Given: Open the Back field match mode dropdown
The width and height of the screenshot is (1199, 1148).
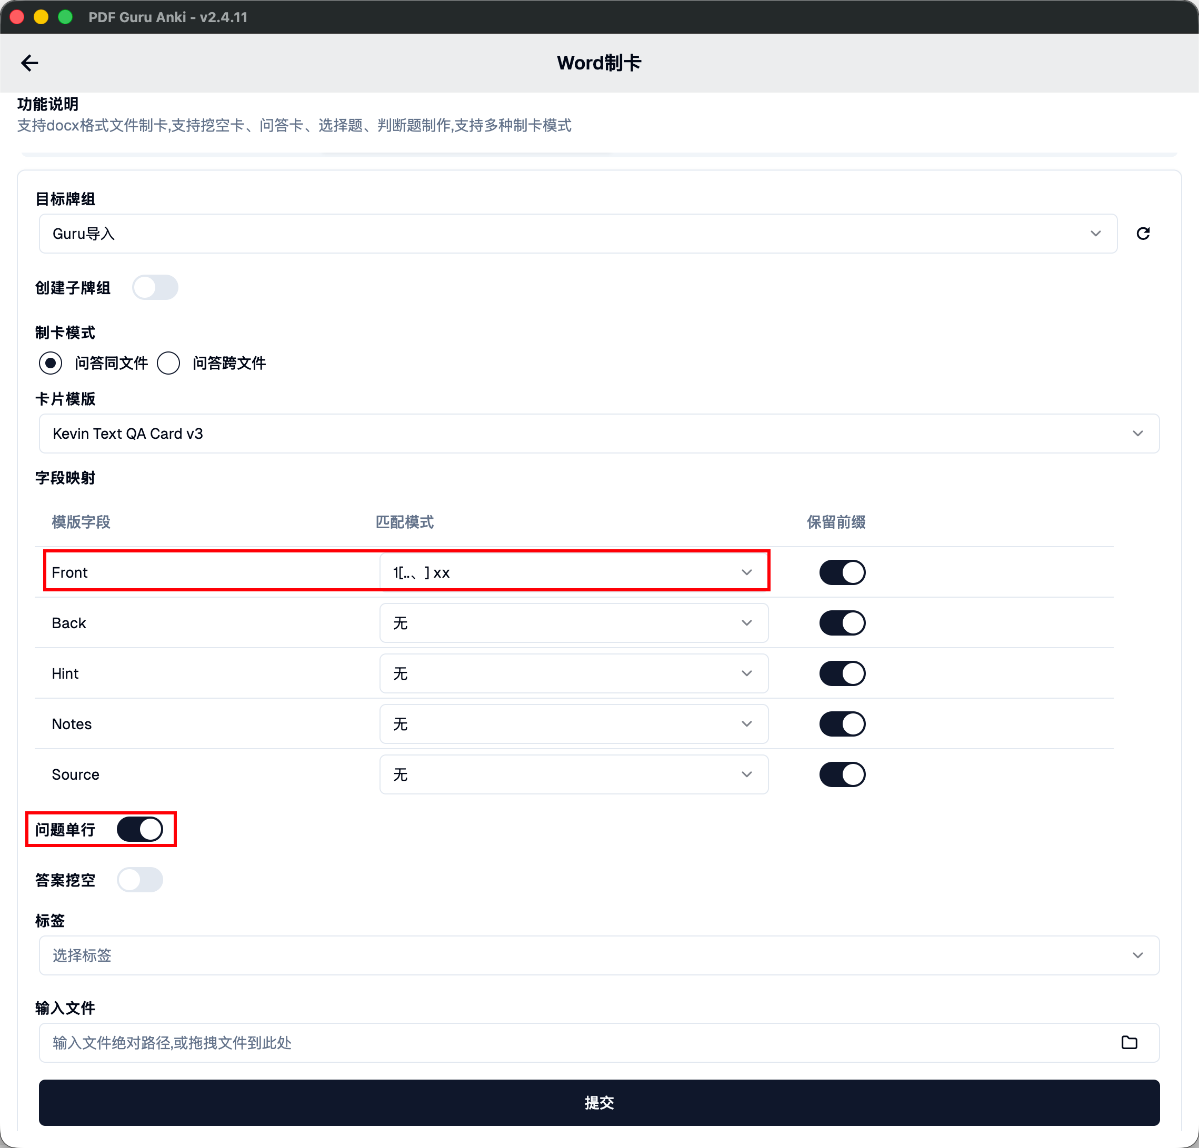Looking at the screenshot, I should [x=573, y=623].
